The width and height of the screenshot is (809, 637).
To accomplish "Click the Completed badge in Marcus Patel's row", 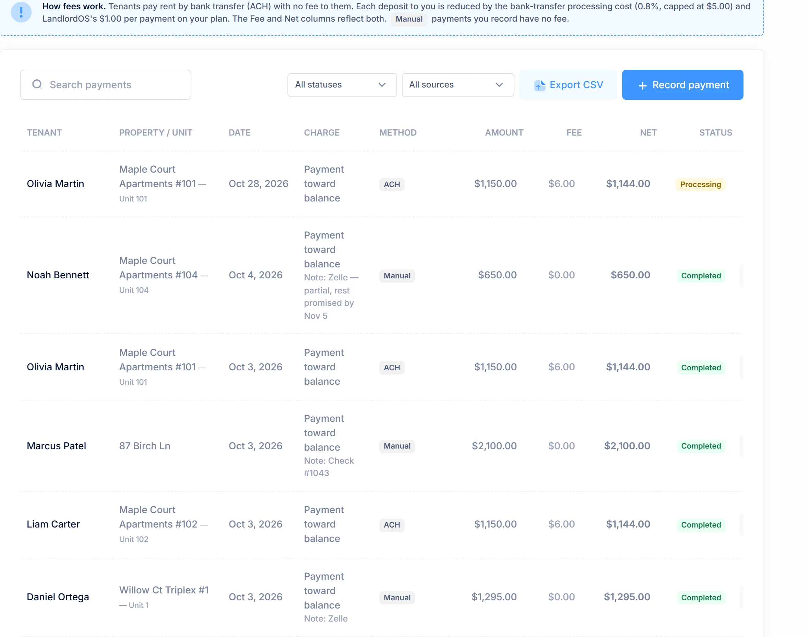I will pos(701,446).
